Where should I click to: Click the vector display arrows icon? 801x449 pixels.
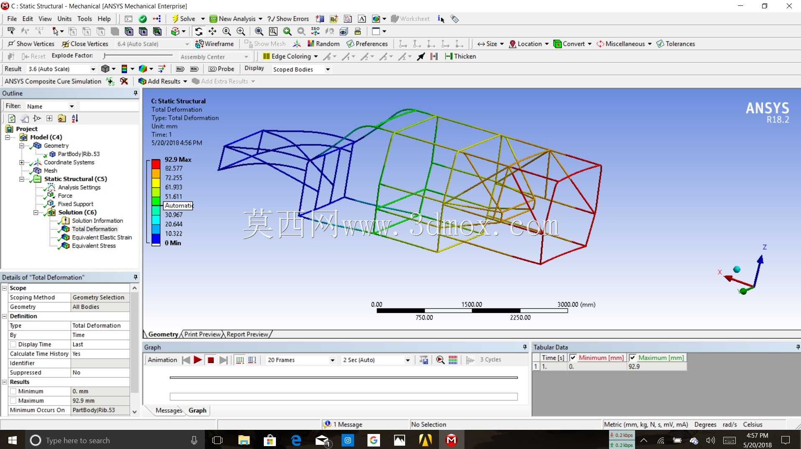point(162,69)
